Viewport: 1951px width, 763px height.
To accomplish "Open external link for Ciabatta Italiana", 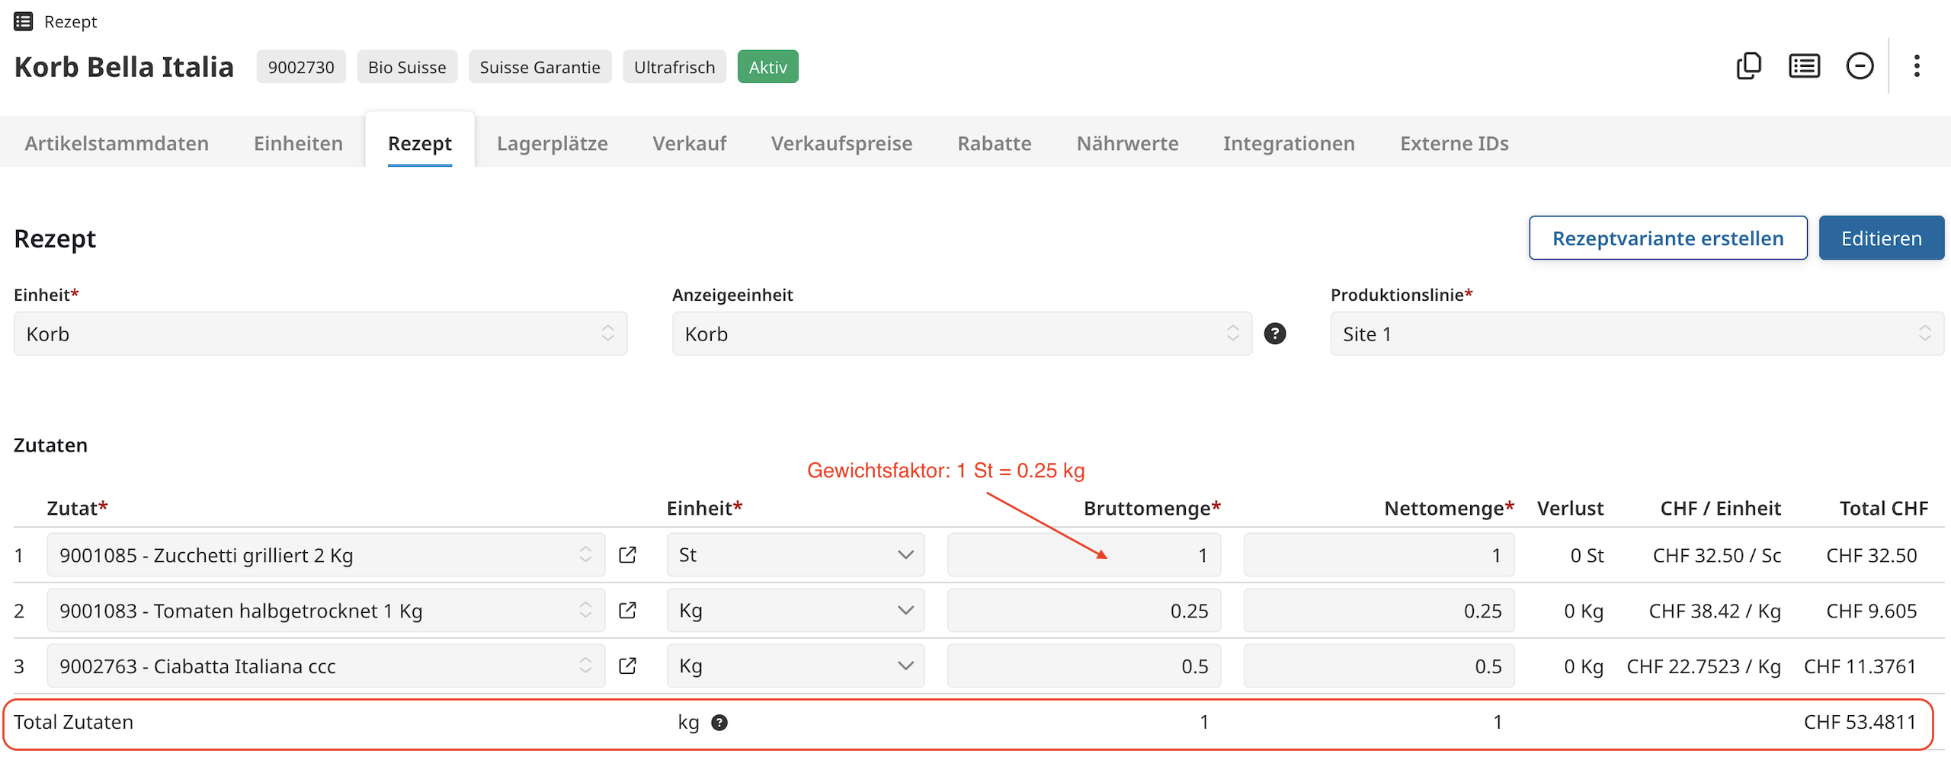I will click(x=627, y=666).
